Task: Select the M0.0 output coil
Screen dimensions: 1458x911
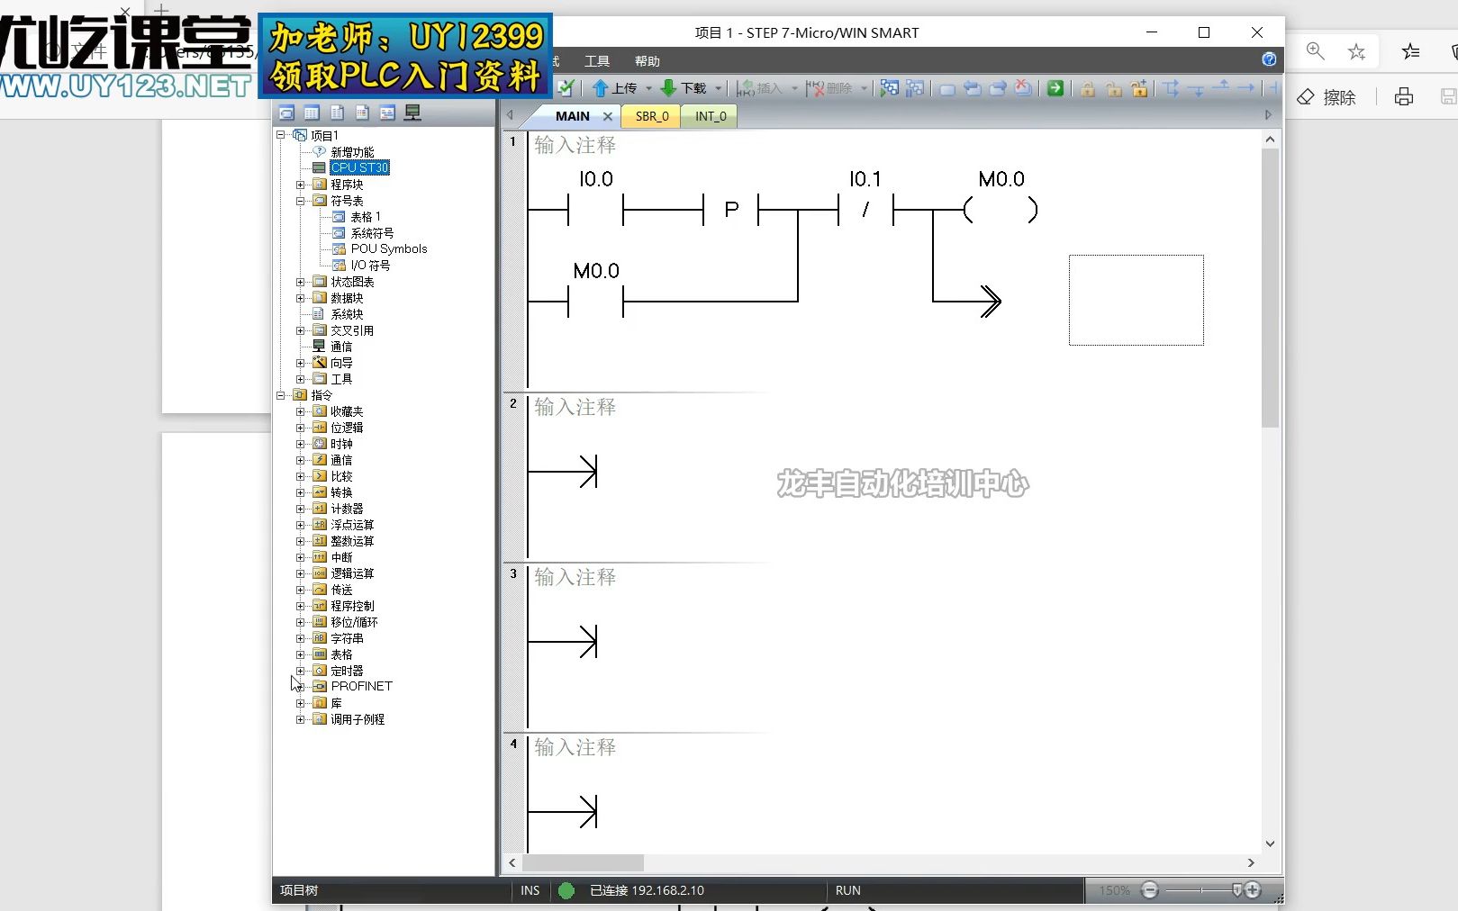Action: tap(1001, 210)
